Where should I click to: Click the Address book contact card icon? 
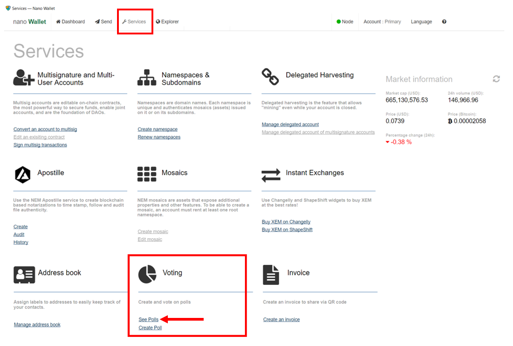tap(24, 274)
